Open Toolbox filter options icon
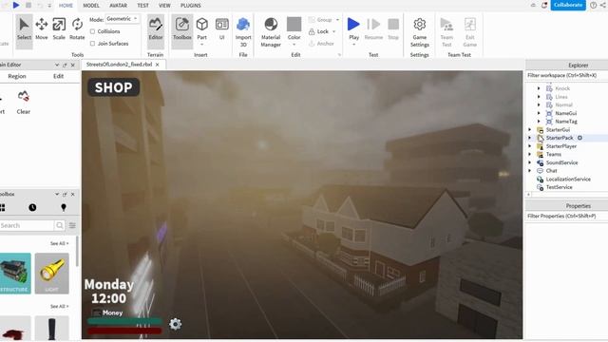 [x=72, y=225]
